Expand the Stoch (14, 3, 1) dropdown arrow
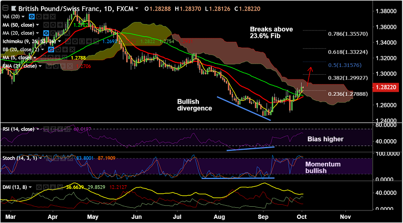Image resolution: width=403 pixels, height=223 pixels. pos(40,158)
